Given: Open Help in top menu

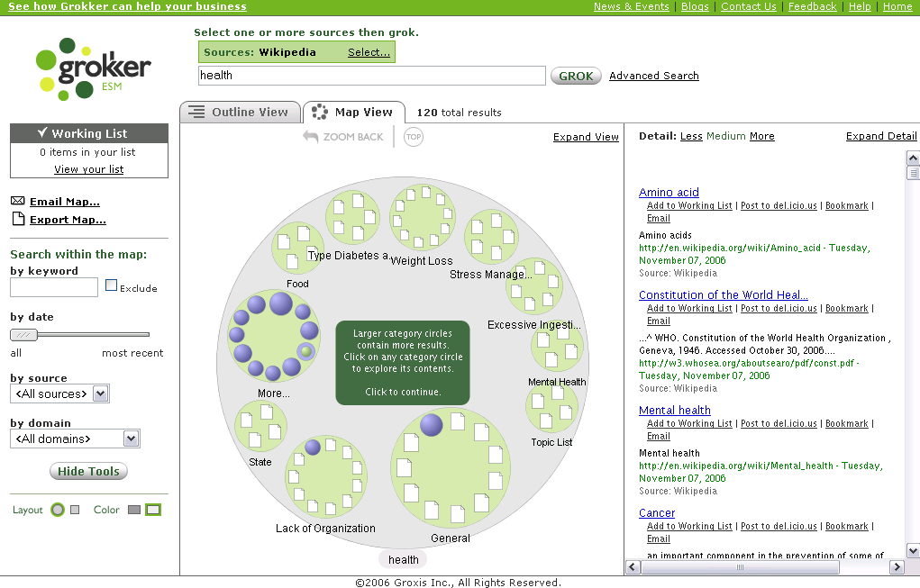Looking at the screenshot, I should pyautogui.click(x=860, y=6).
